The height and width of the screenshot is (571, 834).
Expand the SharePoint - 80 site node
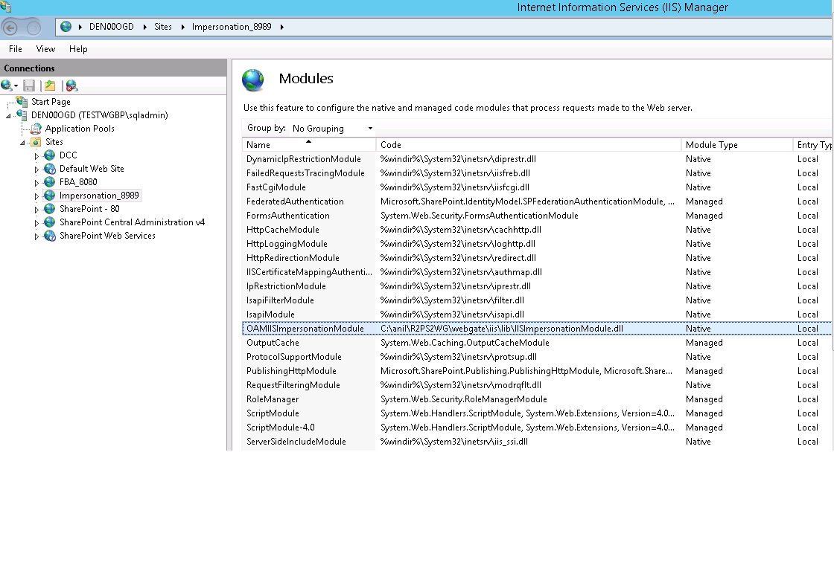point(36,210)
